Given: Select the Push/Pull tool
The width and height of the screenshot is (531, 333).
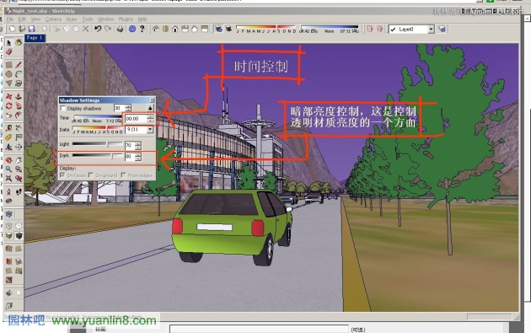Looking at the screenshot, I should [19, 97].
